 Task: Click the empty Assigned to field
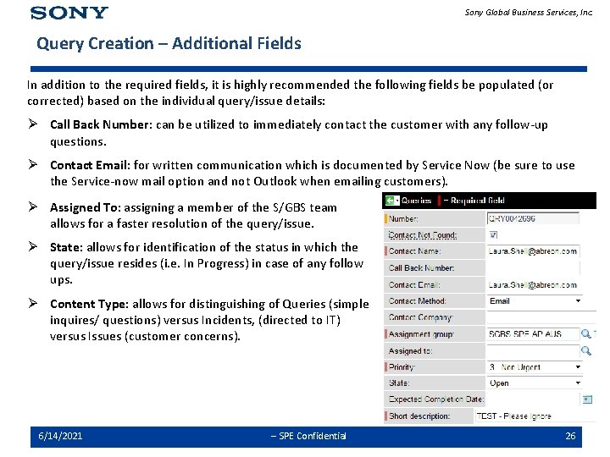(533, 351)
